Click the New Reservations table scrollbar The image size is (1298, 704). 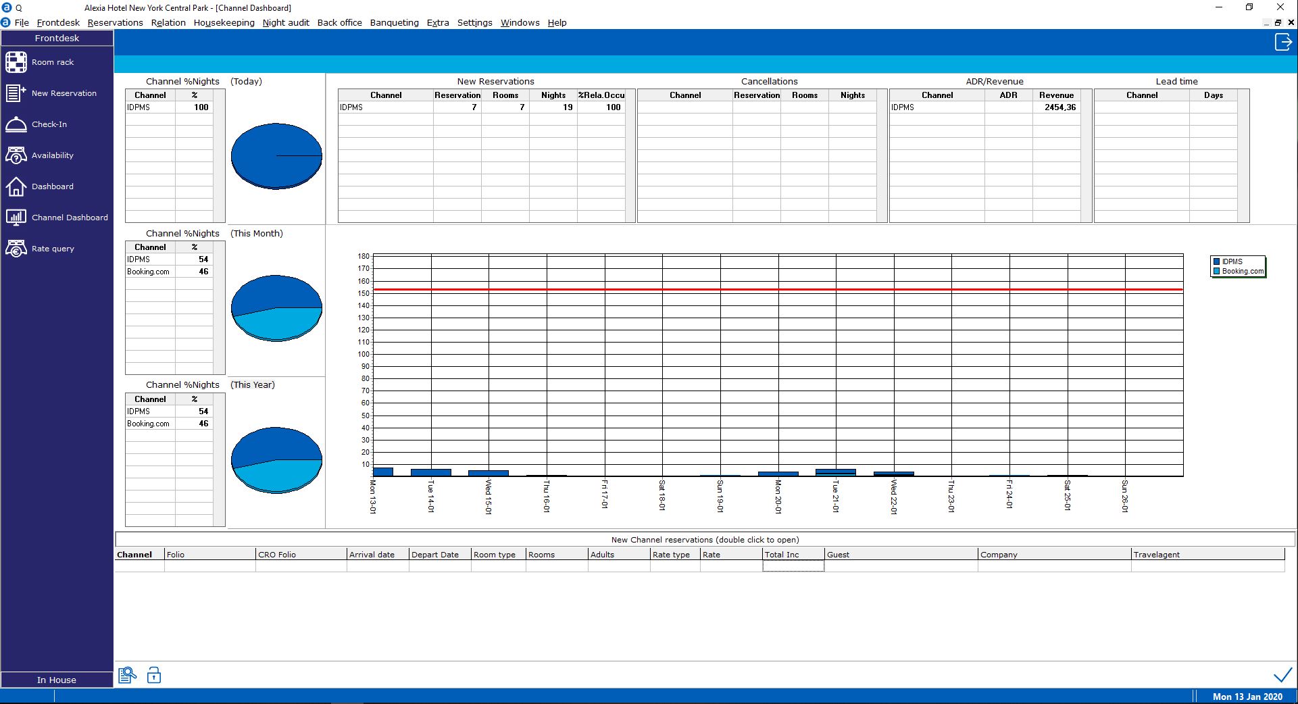coord(630,156)
